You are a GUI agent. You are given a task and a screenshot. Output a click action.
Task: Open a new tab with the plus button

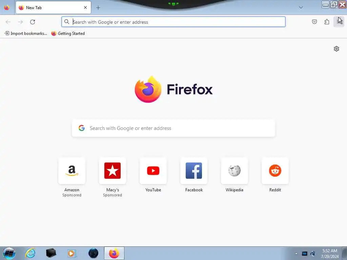tap(98, 8)
